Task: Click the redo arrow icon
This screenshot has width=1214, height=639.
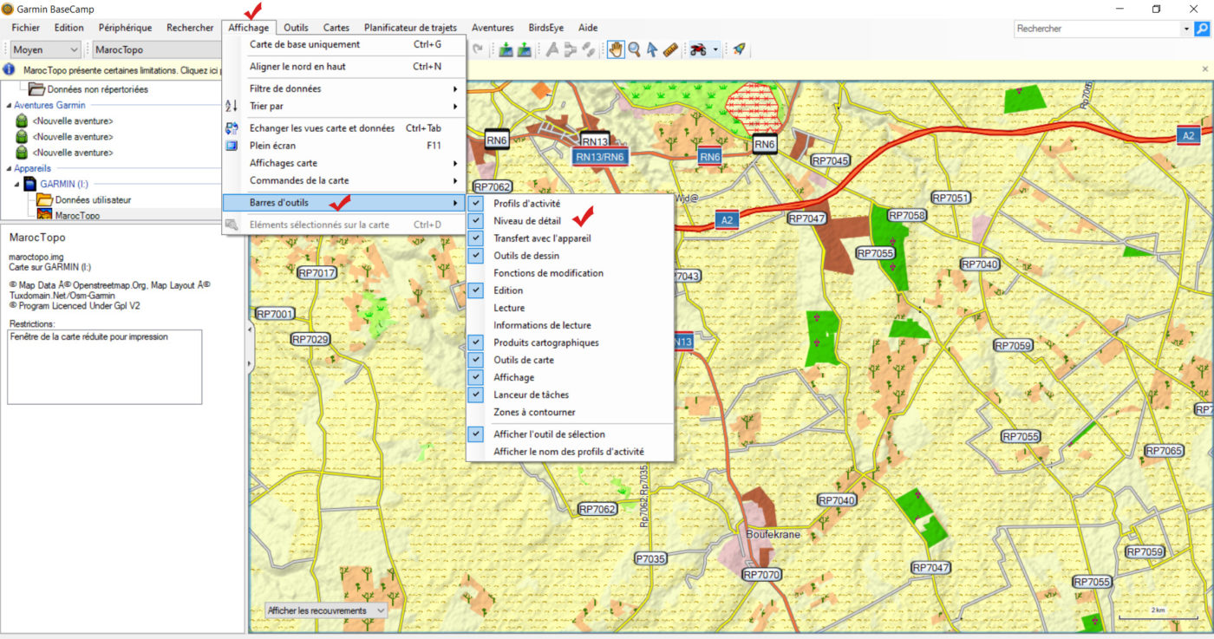Action: tap(477, 49)
